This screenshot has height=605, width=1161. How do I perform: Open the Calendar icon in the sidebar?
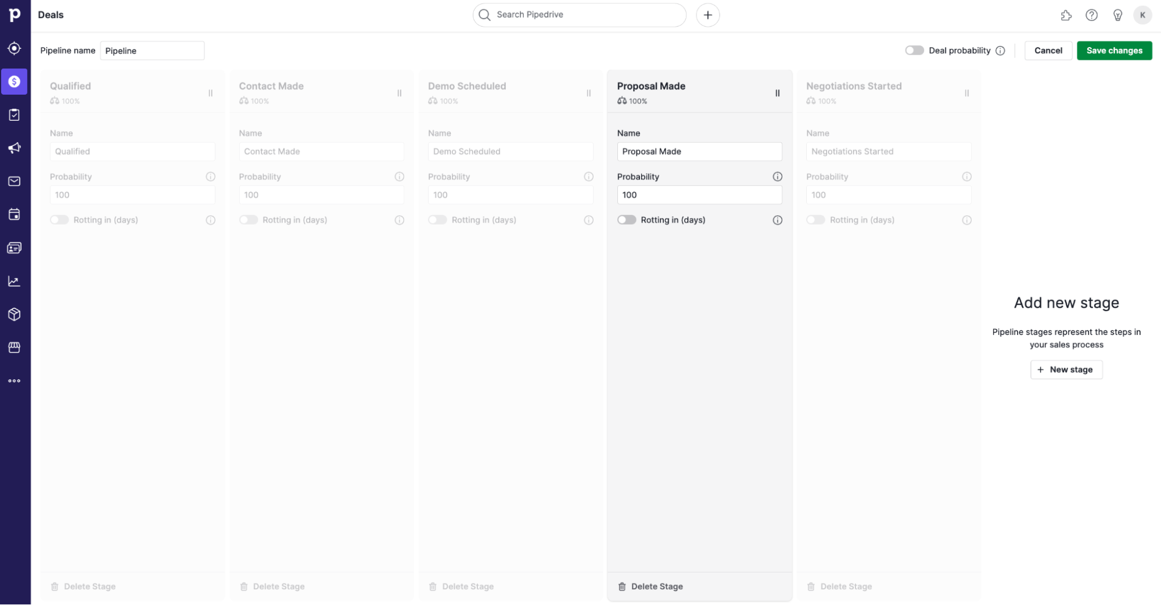coord(15,214)
